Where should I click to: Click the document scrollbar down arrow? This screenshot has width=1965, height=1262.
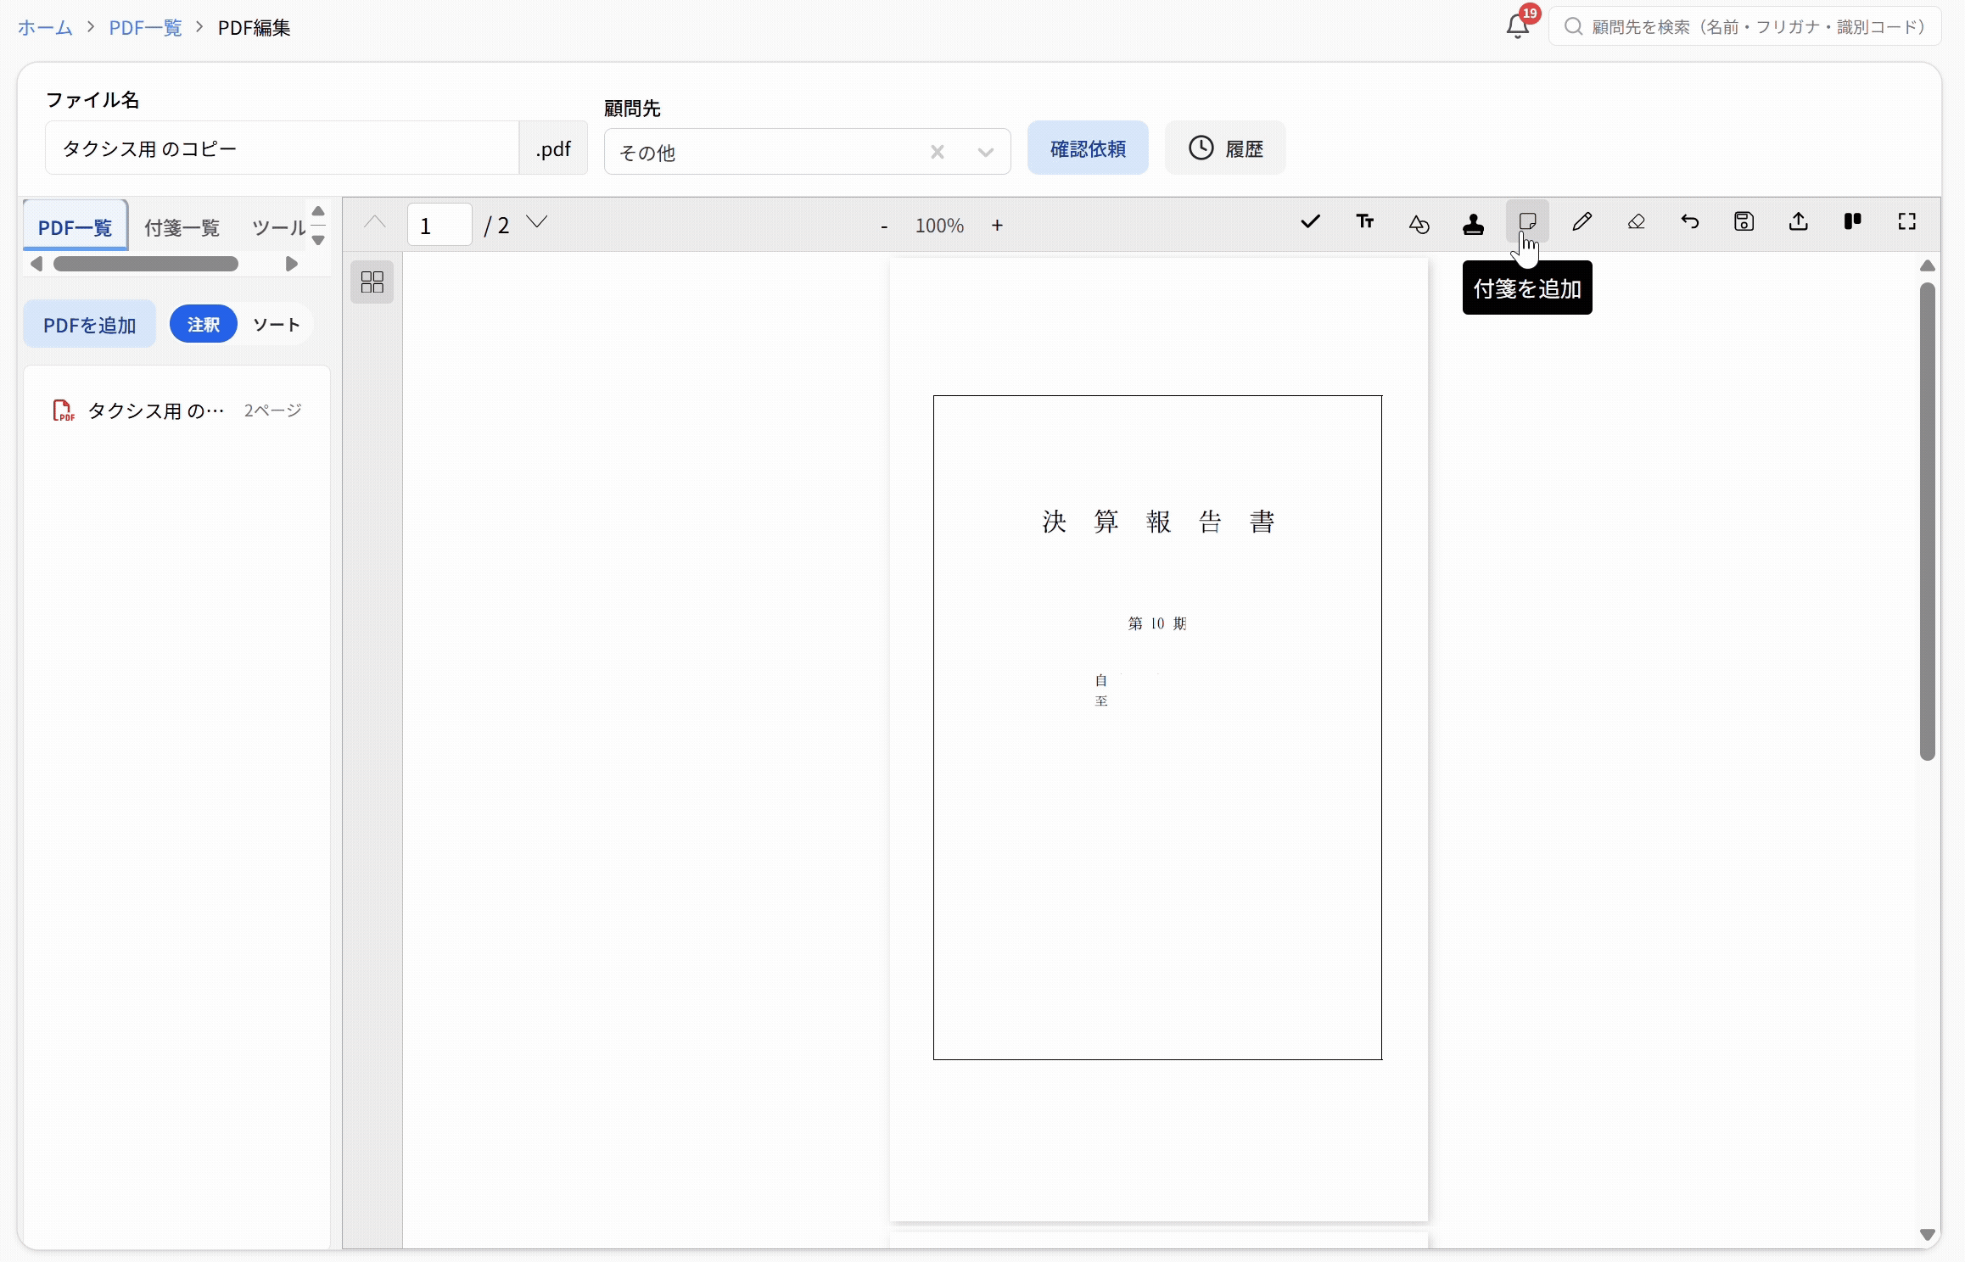[1927, 1234]
